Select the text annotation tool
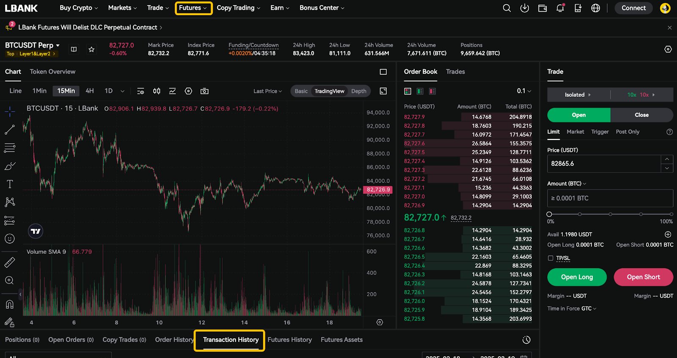This screenshot has width=677, height=358. tap(10, 184)
